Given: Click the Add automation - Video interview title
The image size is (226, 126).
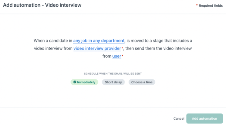Looking at the screenshot, I should (x=42, y=5).
